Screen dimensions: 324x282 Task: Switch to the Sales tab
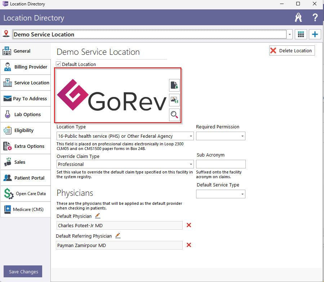[x=26, y=162]
